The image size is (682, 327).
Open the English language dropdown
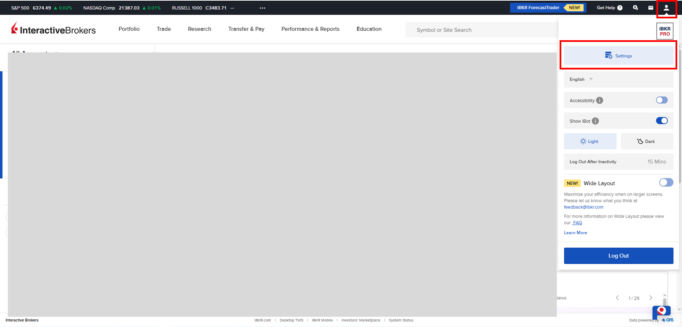point(581,79)
